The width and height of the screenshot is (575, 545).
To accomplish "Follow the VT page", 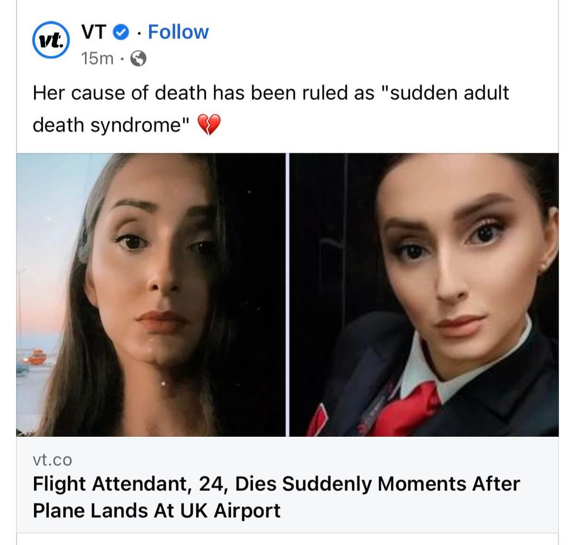I will [178, 32].
